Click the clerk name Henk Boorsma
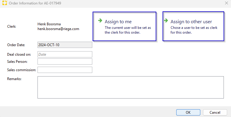Image resolution: width=231 pixels, height=117 pixels. (x=49, y=24)
